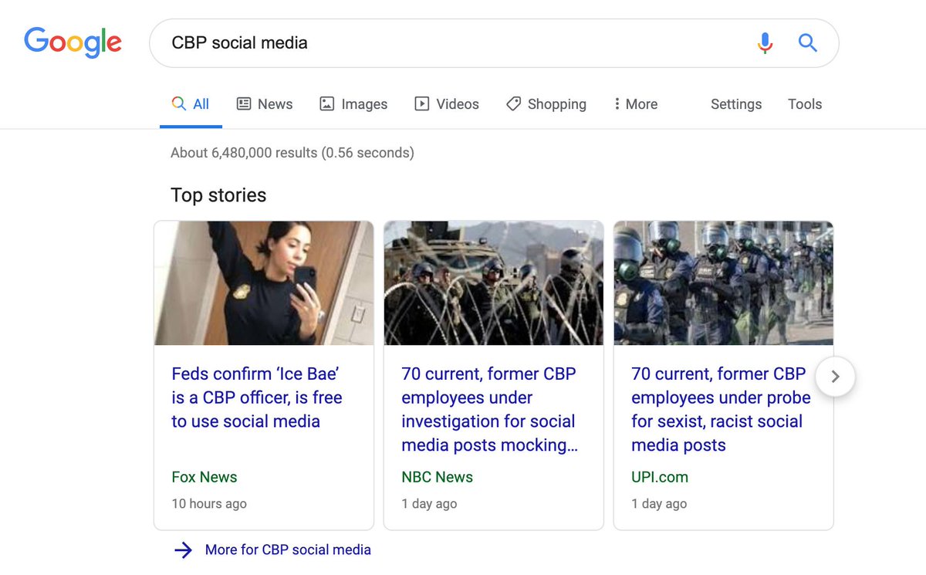Image resolution: width=926 pixels, height=575 pixels.
Task: Open UPI 'sexist, racist social media posts' headline
Action: (721, 410)
